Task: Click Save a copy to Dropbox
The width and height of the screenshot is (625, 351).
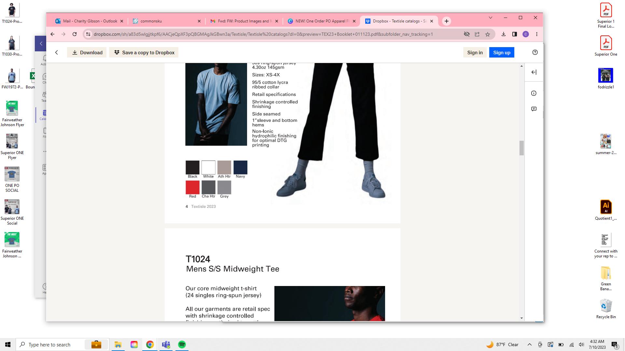Action: (144, 52)
